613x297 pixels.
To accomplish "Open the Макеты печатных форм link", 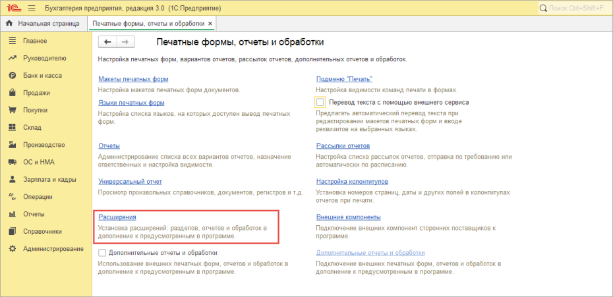I will click(x=133, y=79).
